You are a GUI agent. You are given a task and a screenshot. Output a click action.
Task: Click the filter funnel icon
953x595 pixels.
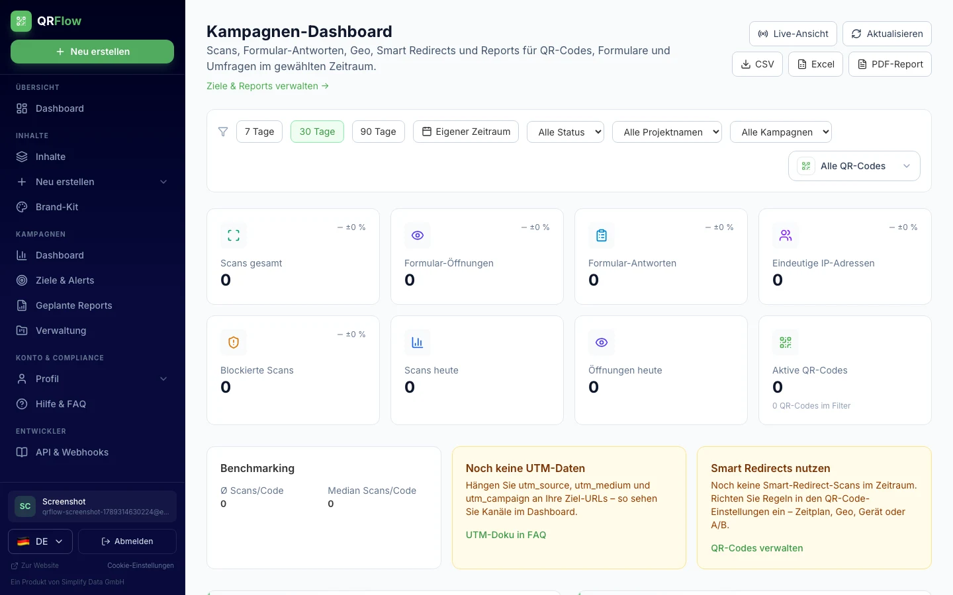pos(223,132)
